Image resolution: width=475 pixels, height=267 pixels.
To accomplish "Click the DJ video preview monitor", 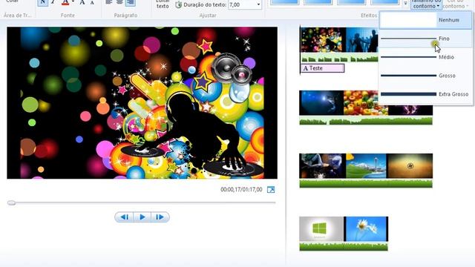I will tap(142, 102).
